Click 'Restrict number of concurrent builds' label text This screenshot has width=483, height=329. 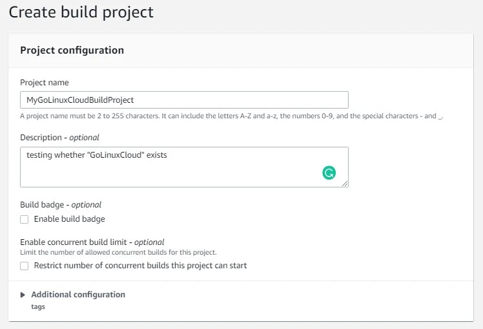pos(140,266)
